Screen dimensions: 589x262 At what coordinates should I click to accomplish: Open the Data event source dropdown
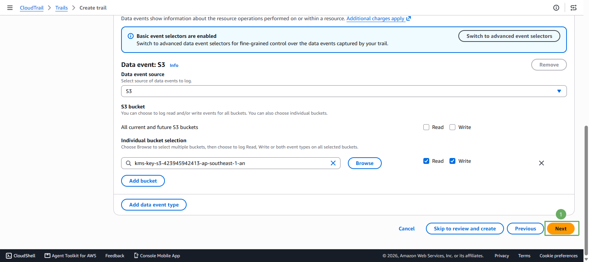pyautogui.click(x=344, y=91)
